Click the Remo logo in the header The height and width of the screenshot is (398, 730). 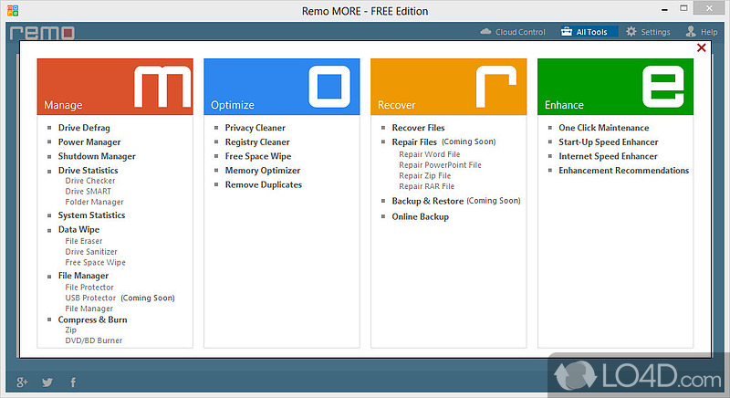point(42,32)
